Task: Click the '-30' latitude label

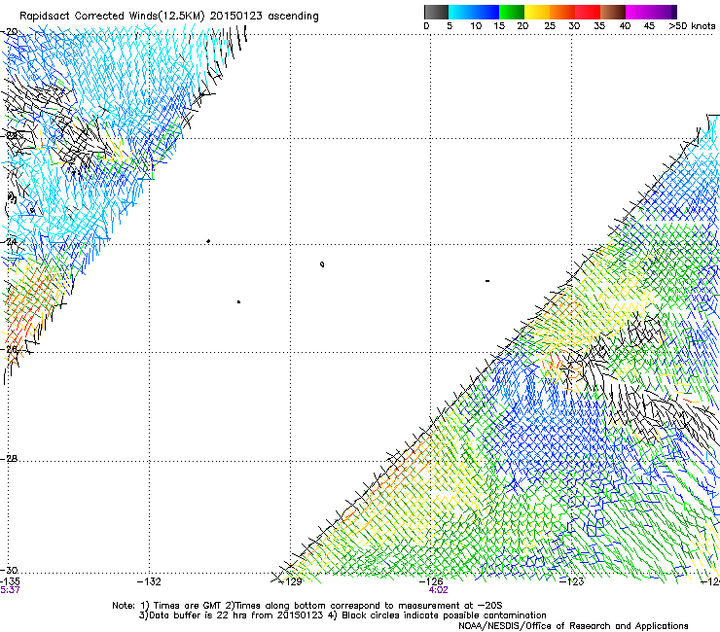Action: pos(10,570)
